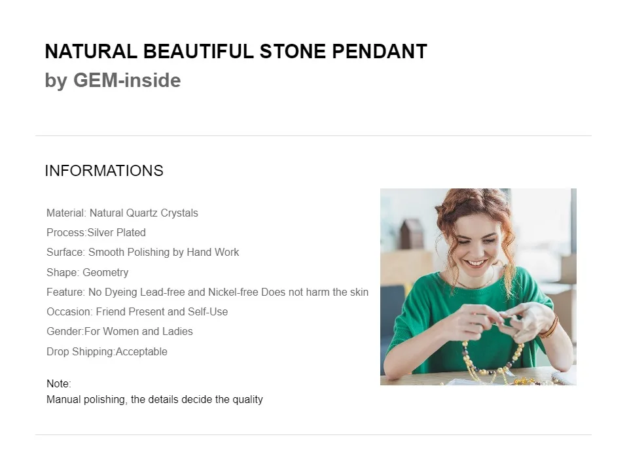Screen dimensions: 627x458
Task: Click the by GEM-inside brand text
Action: point(113,80)
